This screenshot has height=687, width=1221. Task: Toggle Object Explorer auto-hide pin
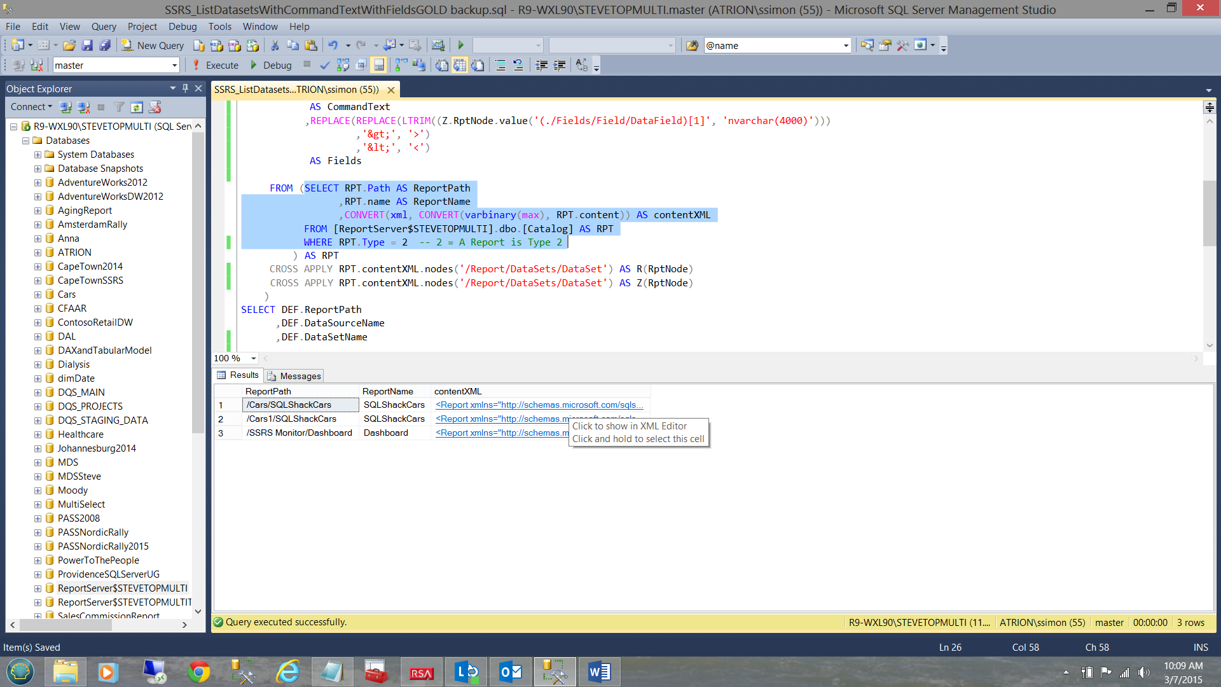tap(185, 88)
